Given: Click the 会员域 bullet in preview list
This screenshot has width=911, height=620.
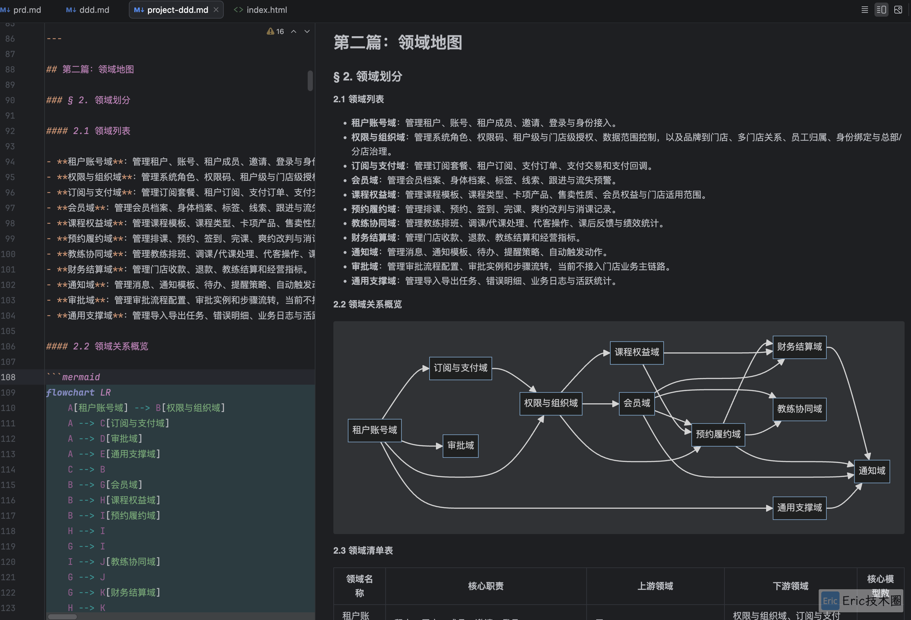Looking at the screenshot, I should (485, 180).
